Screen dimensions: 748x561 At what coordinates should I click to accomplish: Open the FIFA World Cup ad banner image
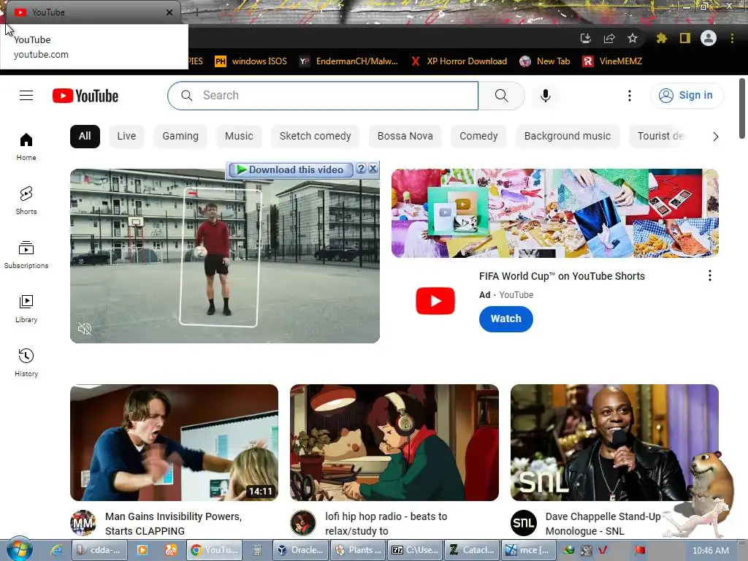555,213
